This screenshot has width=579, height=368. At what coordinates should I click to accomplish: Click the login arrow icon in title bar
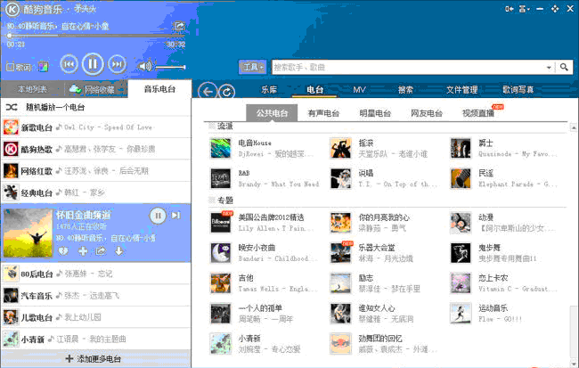point(510,9)
